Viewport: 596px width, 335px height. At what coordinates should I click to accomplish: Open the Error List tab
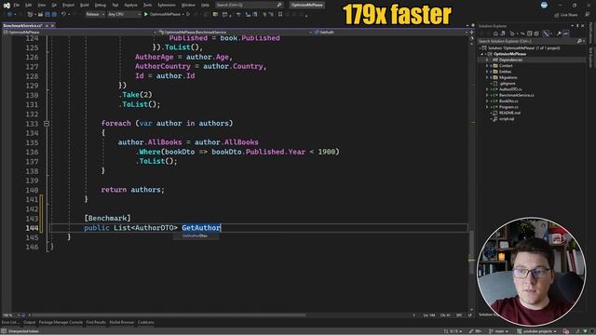9,323
